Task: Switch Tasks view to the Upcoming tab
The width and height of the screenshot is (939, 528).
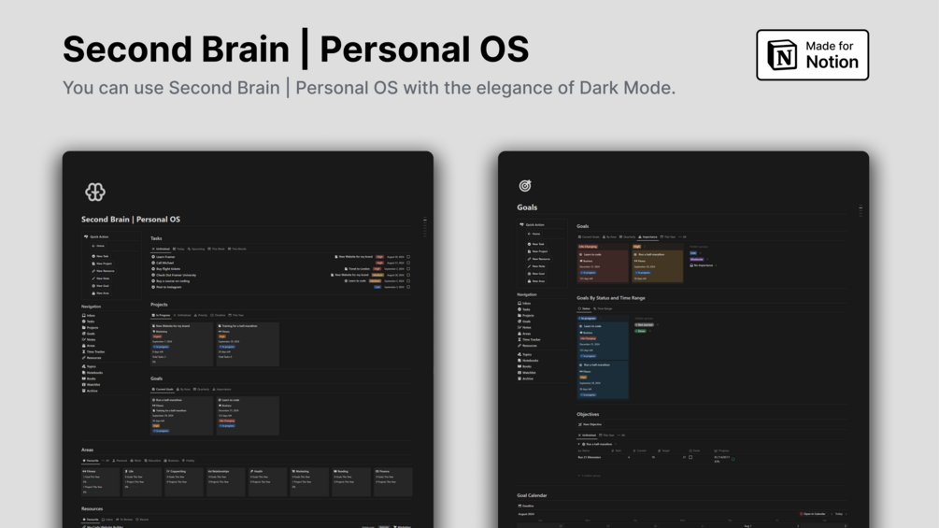Action: click(196, 249)
